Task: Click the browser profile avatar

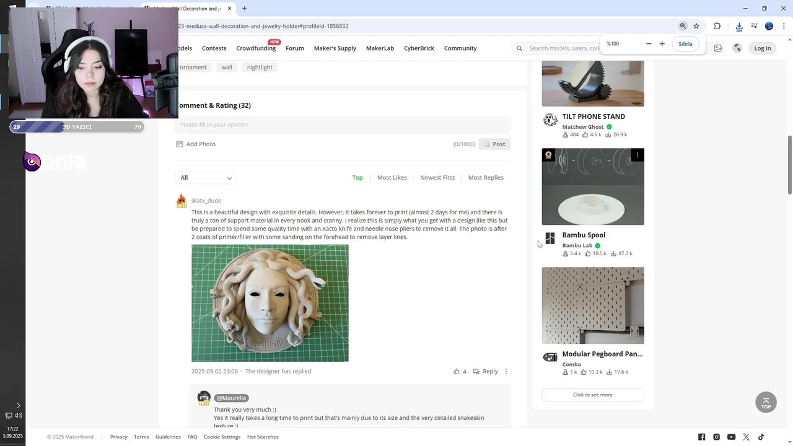Action: [x=769, y=26]
